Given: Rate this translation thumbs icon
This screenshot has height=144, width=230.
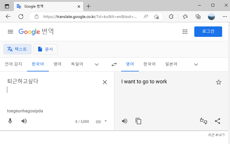Looking at the screenshot, I should click(x=204, y=121).
